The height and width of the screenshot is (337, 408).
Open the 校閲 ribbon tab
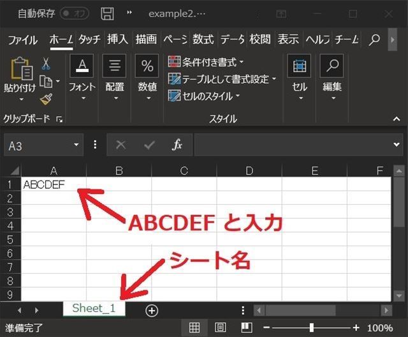(259, 40)
